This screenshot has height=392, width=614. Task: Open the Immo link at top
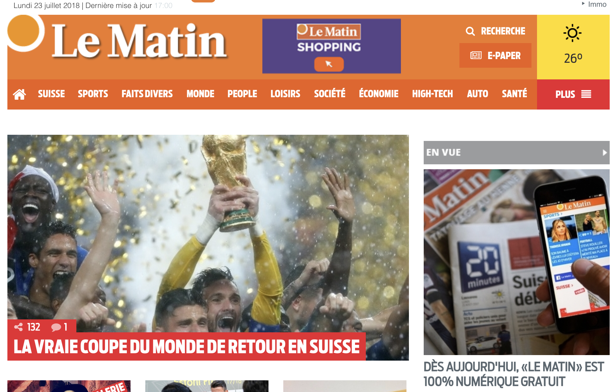click(x=597, y=4)
